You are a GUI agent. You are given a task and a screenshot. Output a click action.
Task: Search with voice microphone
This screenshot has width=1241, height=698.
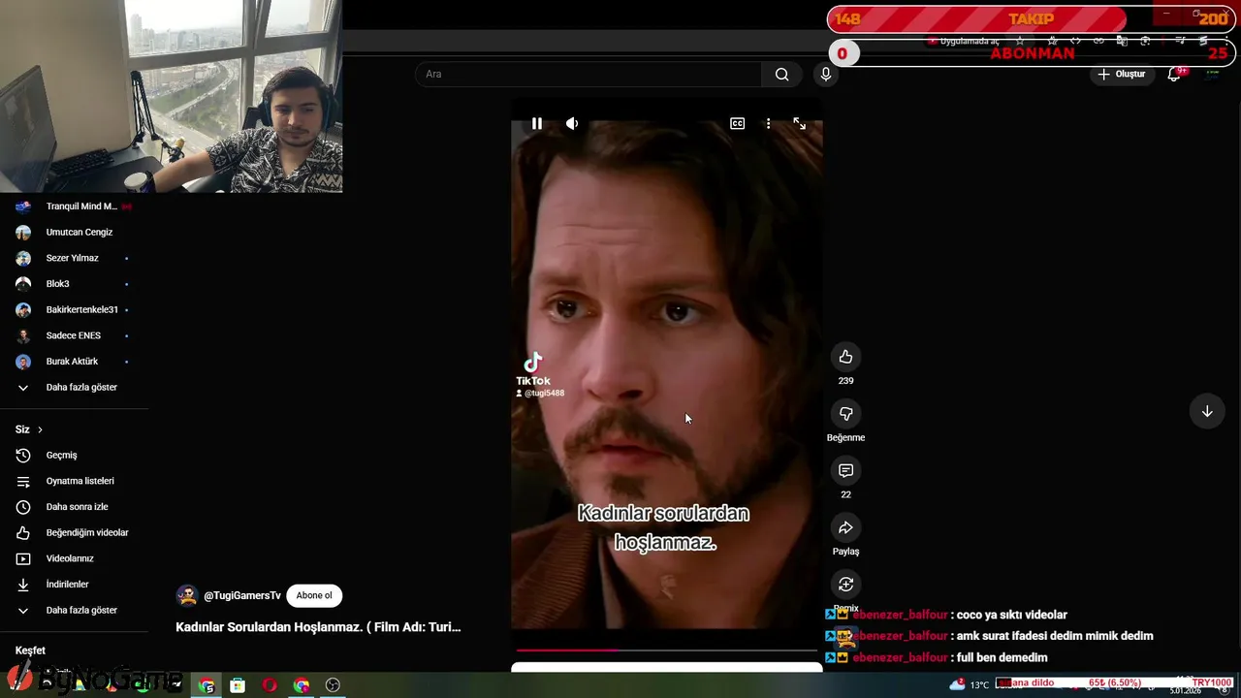[826, 74]
